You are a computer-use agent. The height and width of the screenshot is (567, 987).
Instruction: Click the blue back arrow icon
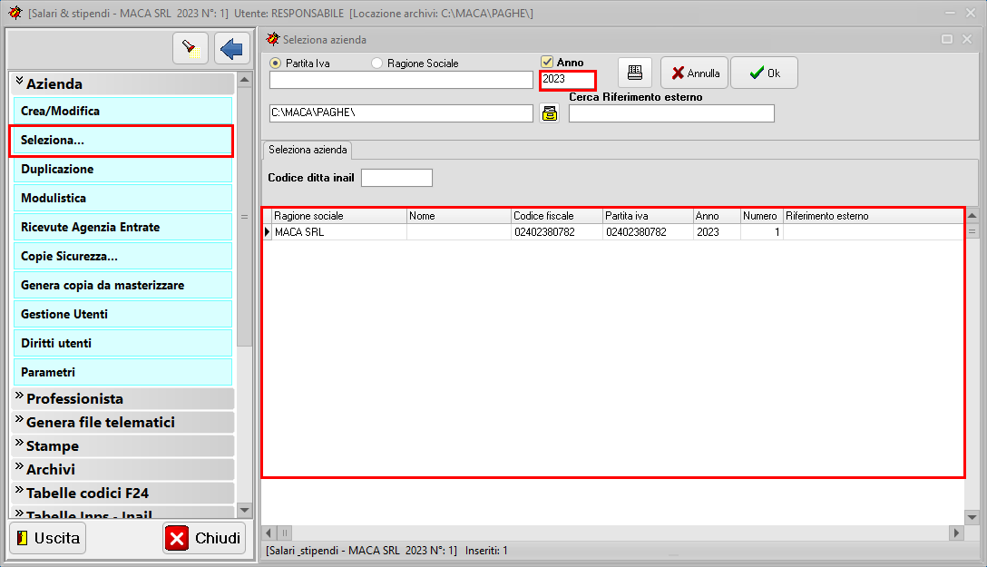[x=232, y=47]
